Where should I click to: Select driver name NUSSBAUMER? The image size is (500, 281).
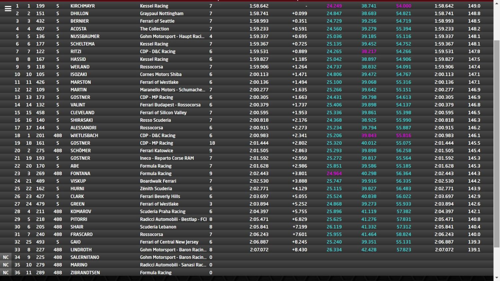85,36
